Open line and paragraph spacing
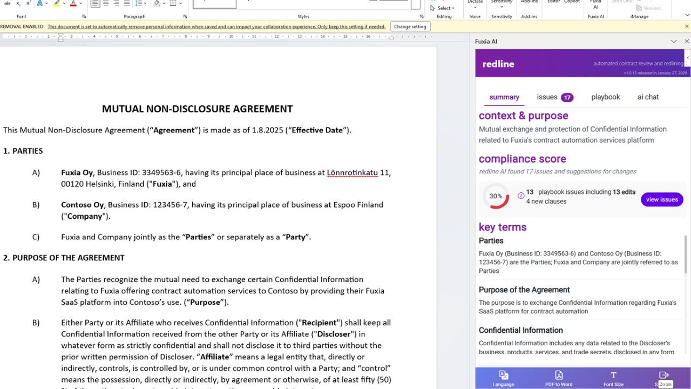The width and height of the screenshot is (691, 389). pos(138,3)
